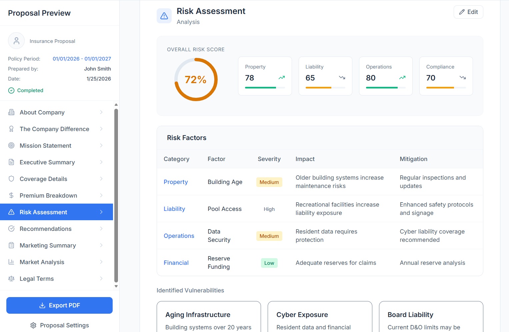Screen dimensions: 509x332
Task: Click the Insurance Proposal user avatar icon
Action: point(16,41)
